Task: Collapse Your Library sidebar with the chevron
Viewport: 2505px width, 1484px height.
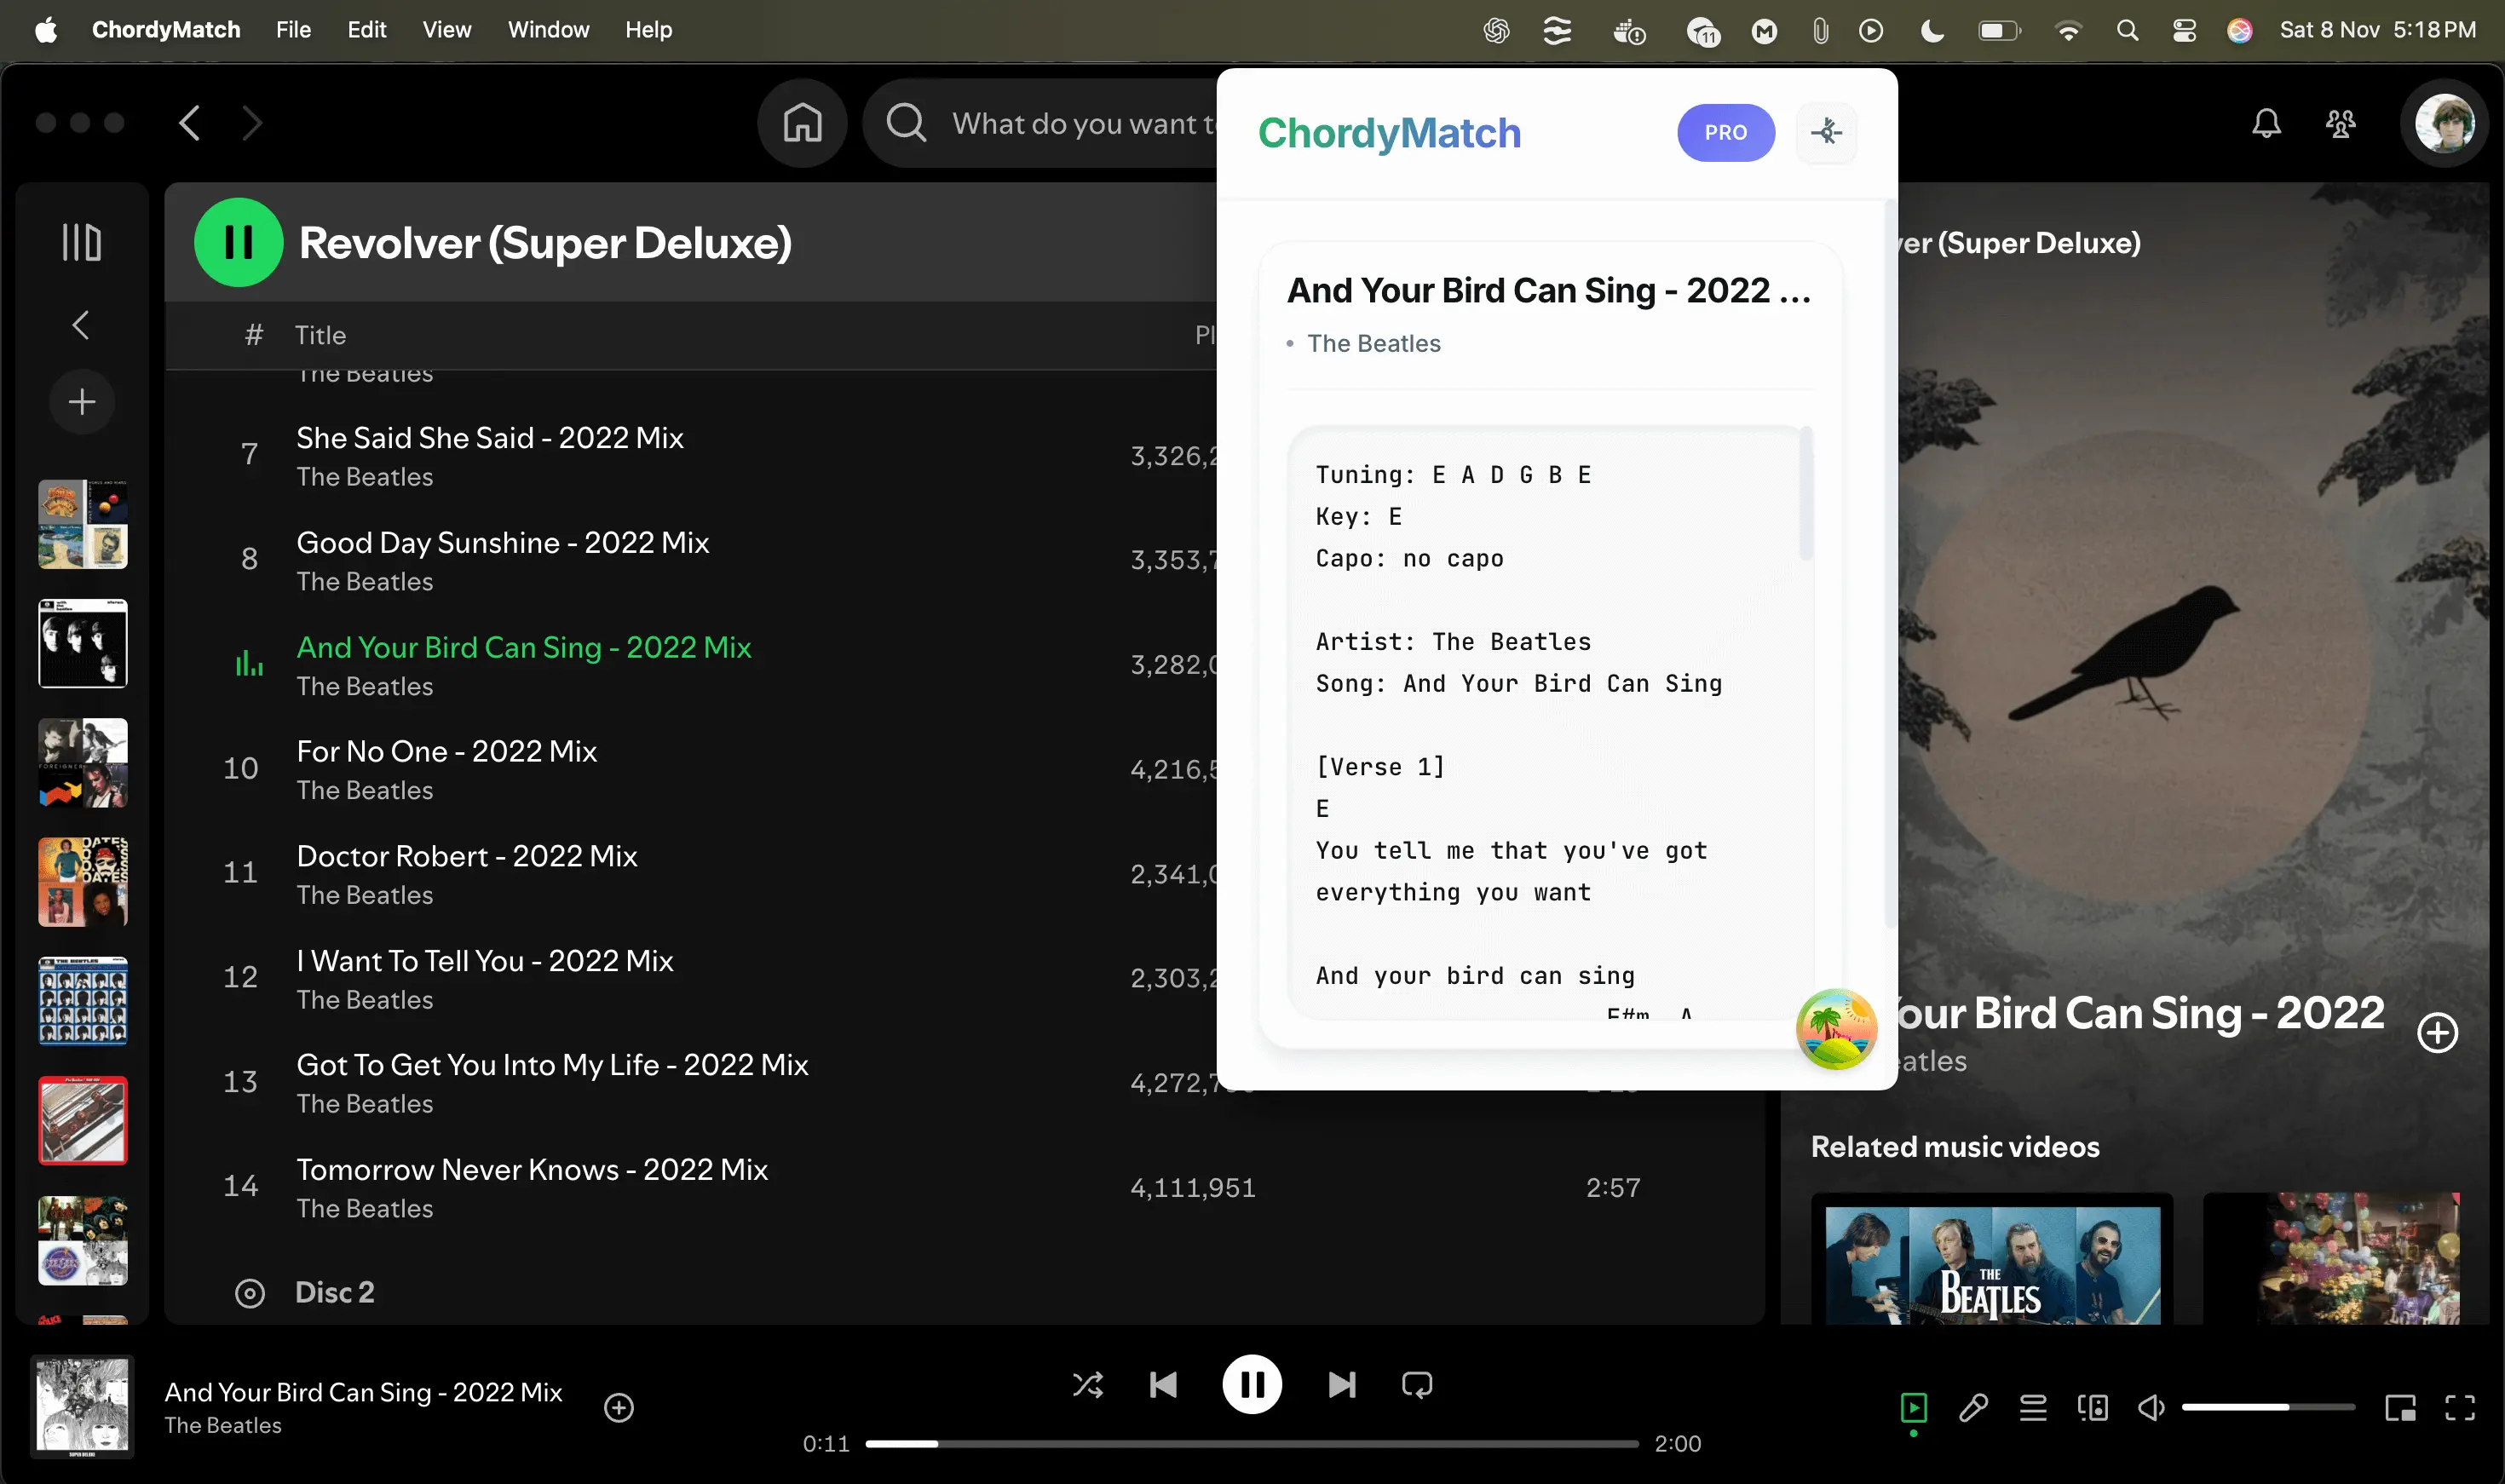Action: point(81,324)
